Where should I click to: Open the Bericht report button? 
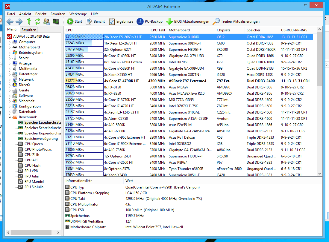pyautogui.click(x=95, y=21)
